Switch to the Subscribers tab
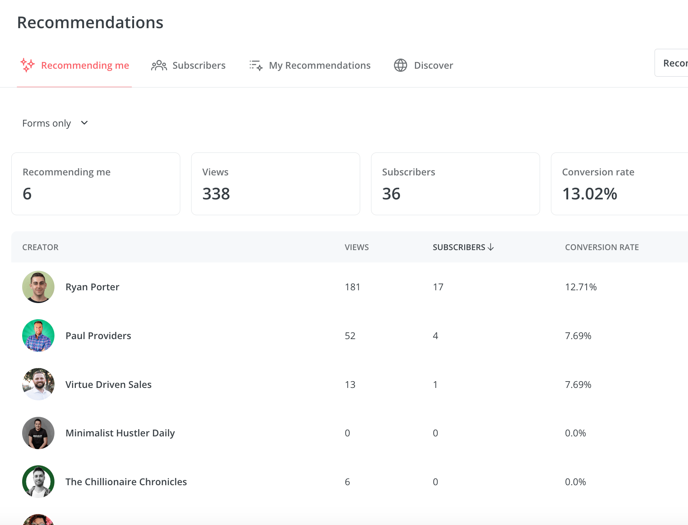Screen dimensions: 688x525 point(189,65)
